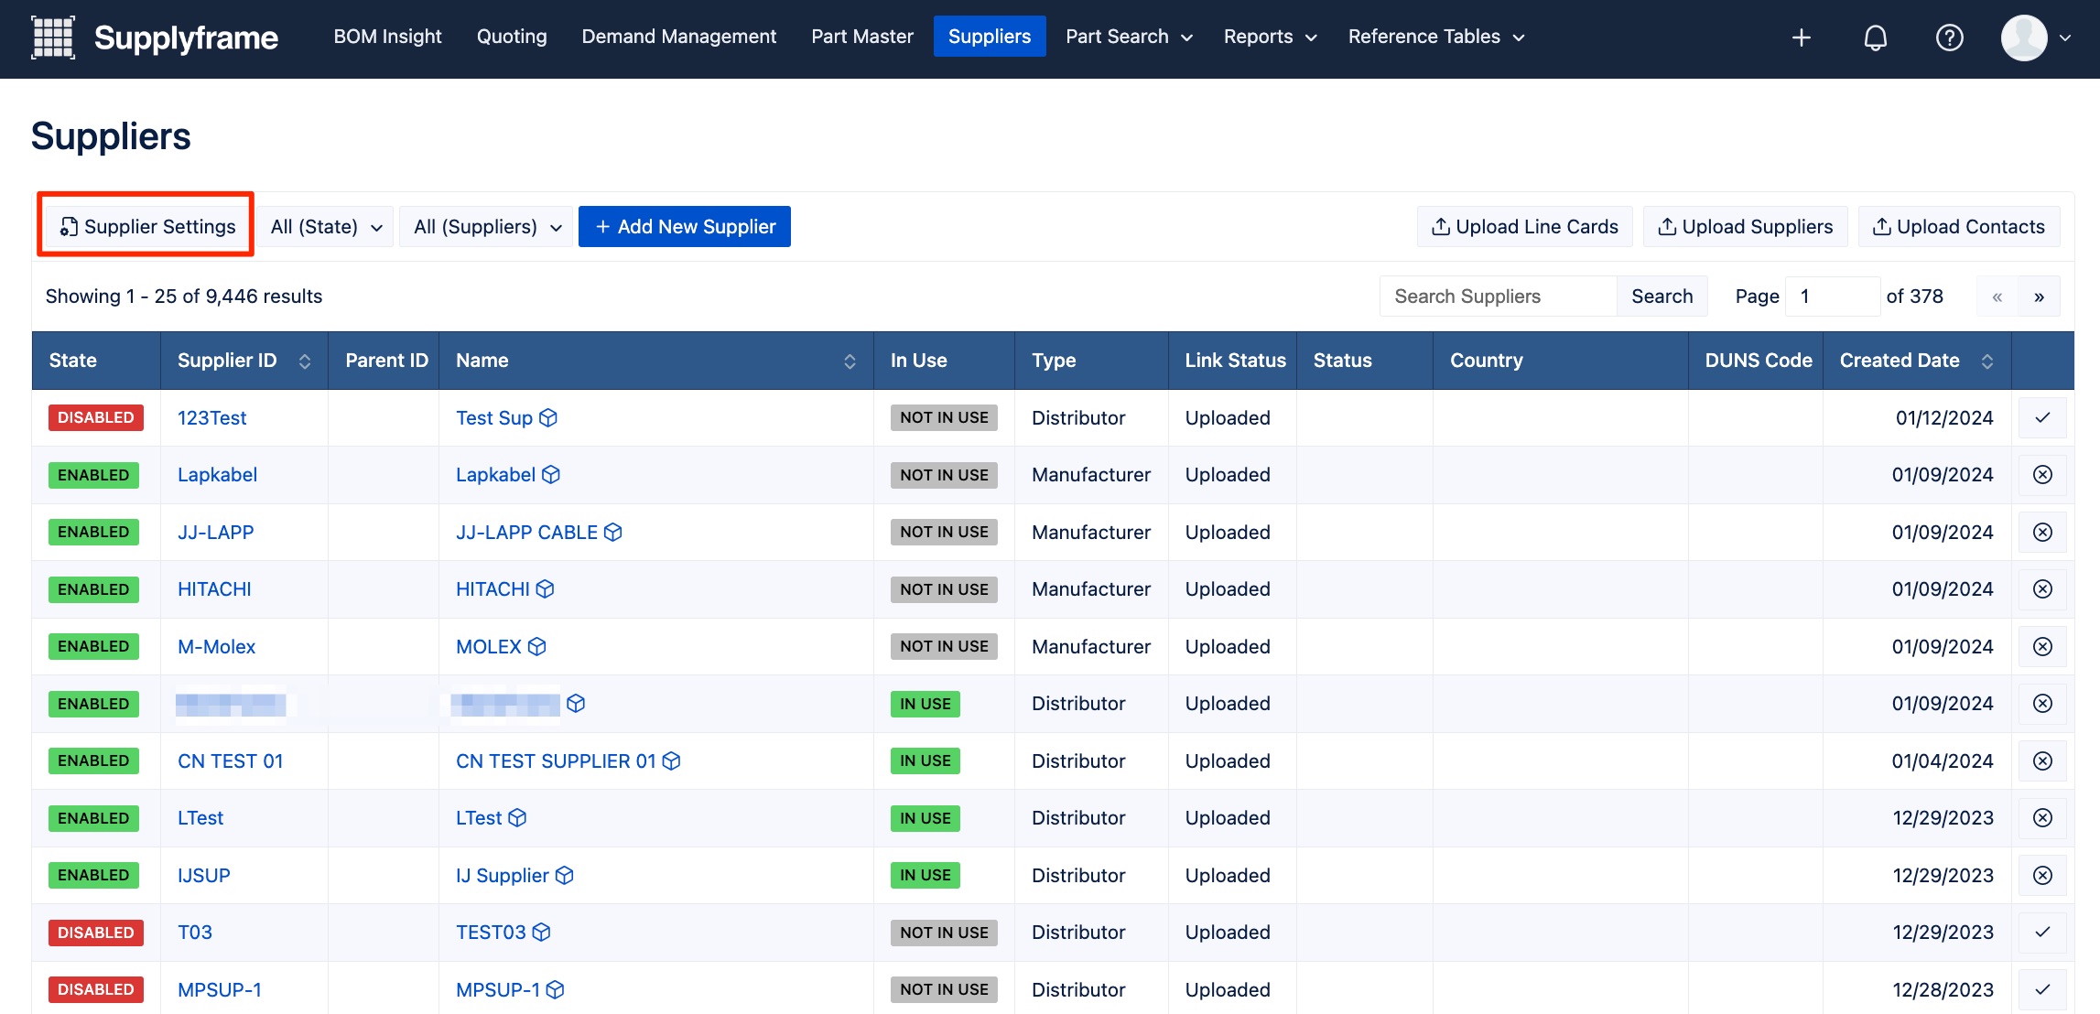Sort by the Created Date column arrows
2100x1014 pixels.
coord(1987,361)
